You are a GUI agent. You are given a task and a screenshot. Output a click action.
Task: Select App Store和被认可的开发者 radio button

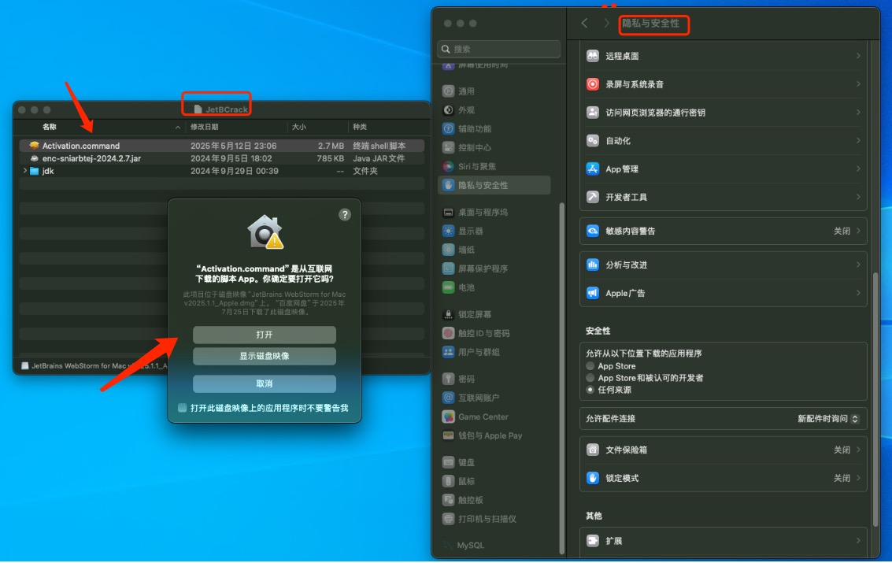[x=590, y=378]
